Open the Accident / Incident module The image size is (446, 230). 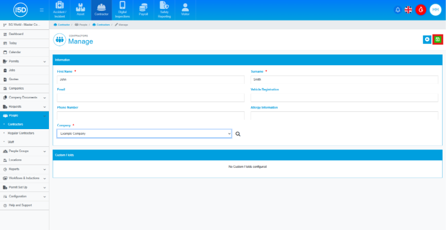[x=59, y=10]
